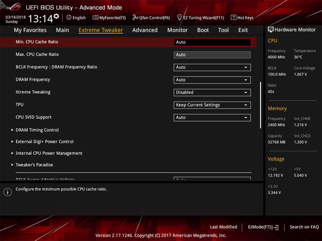Image resolution: width=322 pixels, height=241 pixels.
Task: Click the Hardware Monitor display icon
Action: coord(271,30)
